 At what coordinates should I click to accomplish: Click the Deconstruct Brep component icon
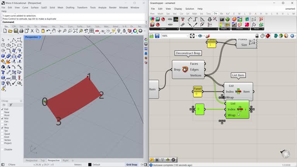tap(185, 70)
